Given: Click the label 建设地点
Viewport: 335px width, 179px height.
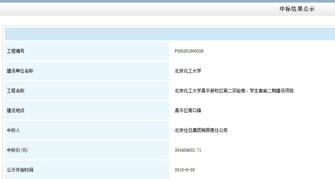Looking at the screenshot, I should 16,110.
